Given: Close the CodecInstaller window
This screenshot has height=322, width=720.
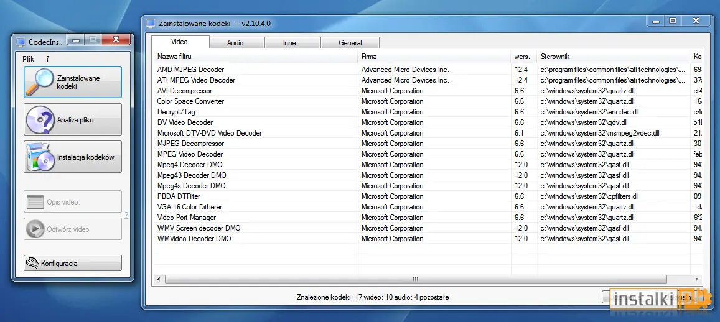Looking at the screenshot, I should 116,39.
